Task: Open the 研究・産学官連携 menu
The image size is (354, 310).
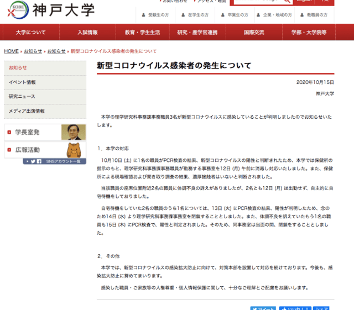Action: pyautogui.click(x=197, y=32)
